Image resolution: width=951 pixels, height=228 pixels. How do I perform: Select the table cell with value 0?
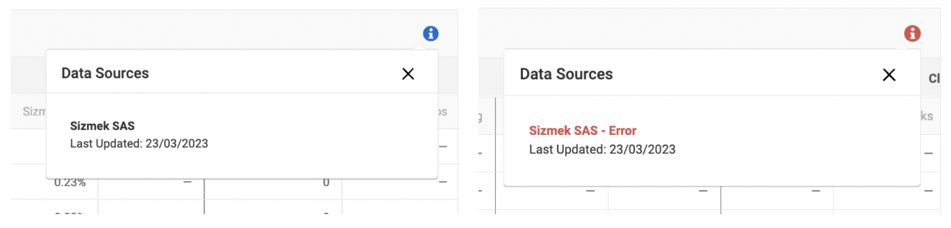click(x=326, y=183)
